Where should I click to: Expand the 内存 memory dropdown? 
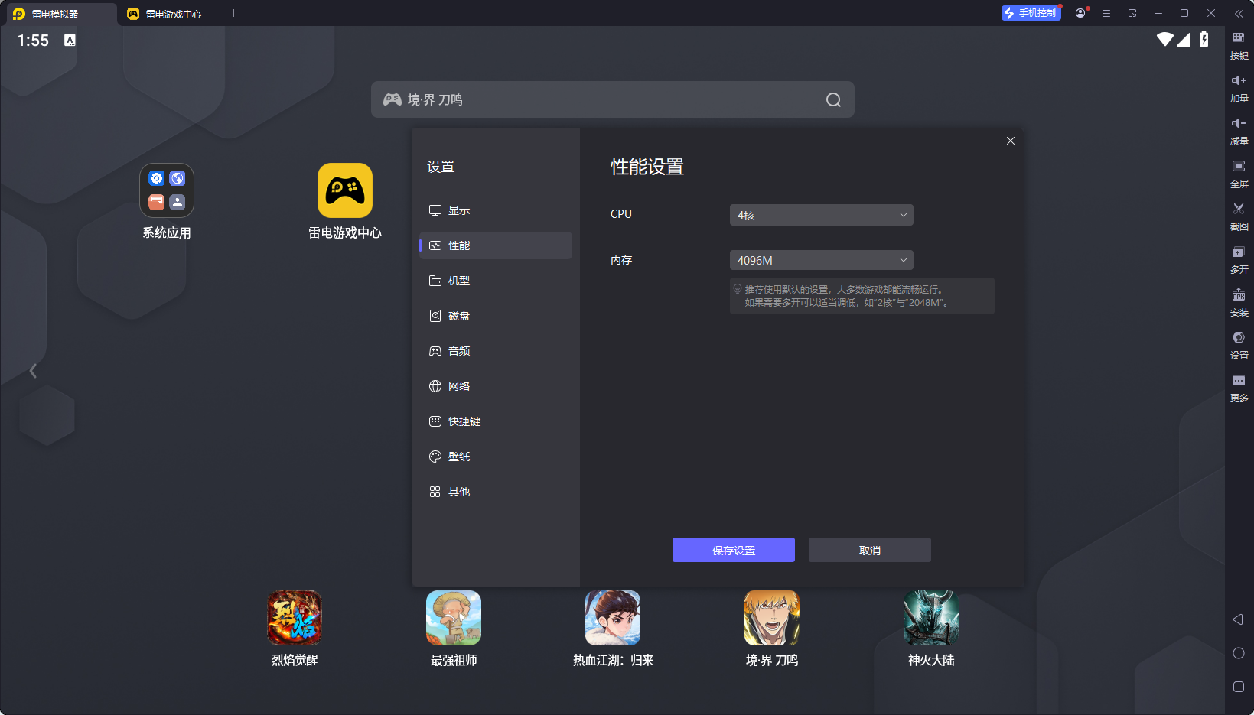tap(821, 261)
